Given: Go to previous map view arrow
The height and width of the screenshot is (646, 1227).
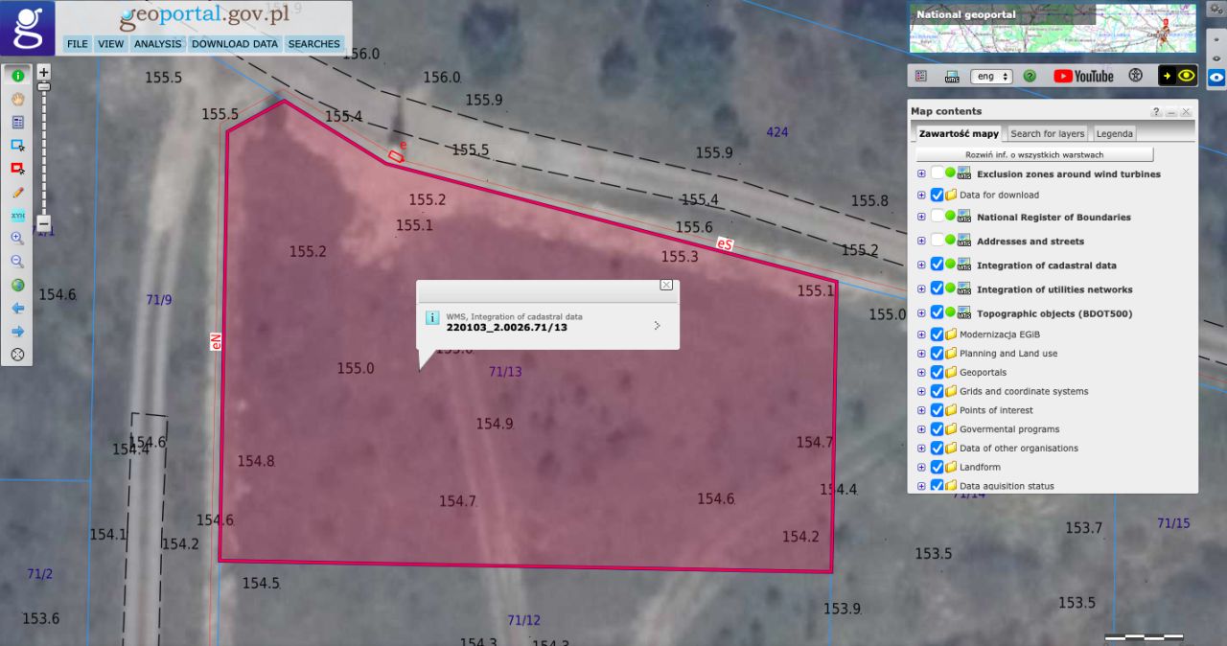Looking at the screenshot, I should point(17,308).
